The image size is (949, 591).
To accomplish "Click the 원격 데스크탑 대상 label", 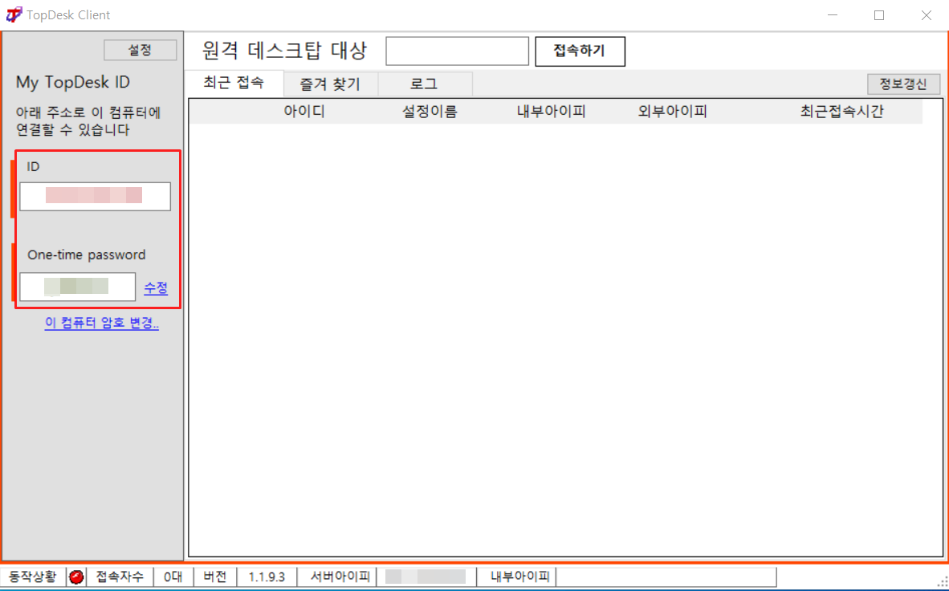I will [284, 51].
